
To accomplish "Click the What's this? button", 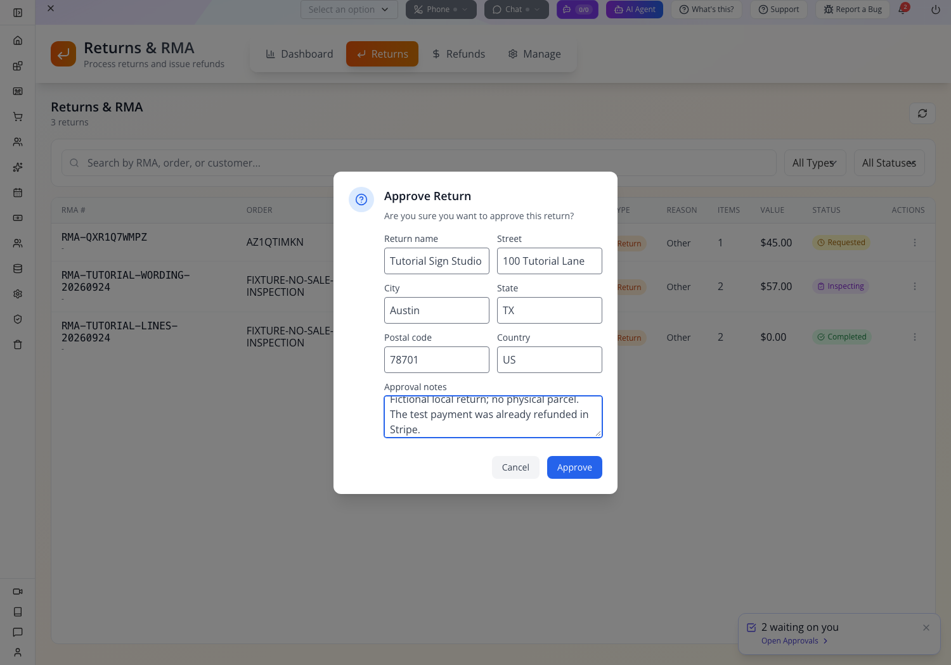I will coord(706,9).
